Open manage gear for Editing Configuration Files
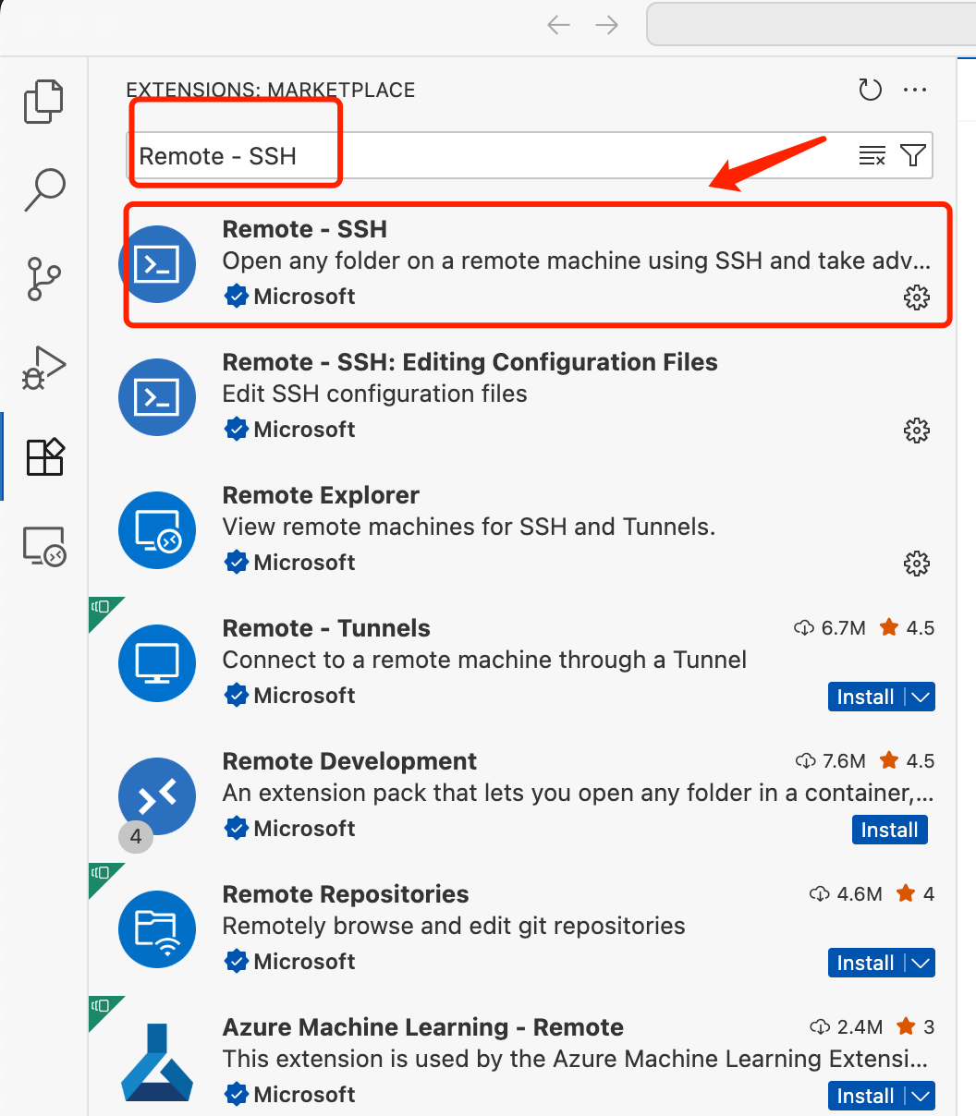976x1116 pixels. 916,430
